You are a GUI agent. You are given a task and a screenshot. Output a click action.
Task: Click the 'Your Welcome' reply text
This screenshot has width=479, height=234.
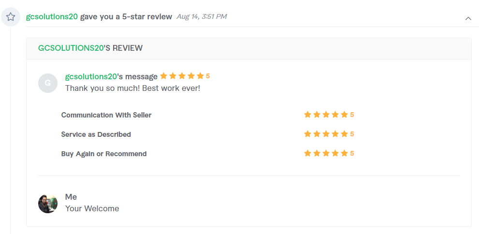point(92,209)
